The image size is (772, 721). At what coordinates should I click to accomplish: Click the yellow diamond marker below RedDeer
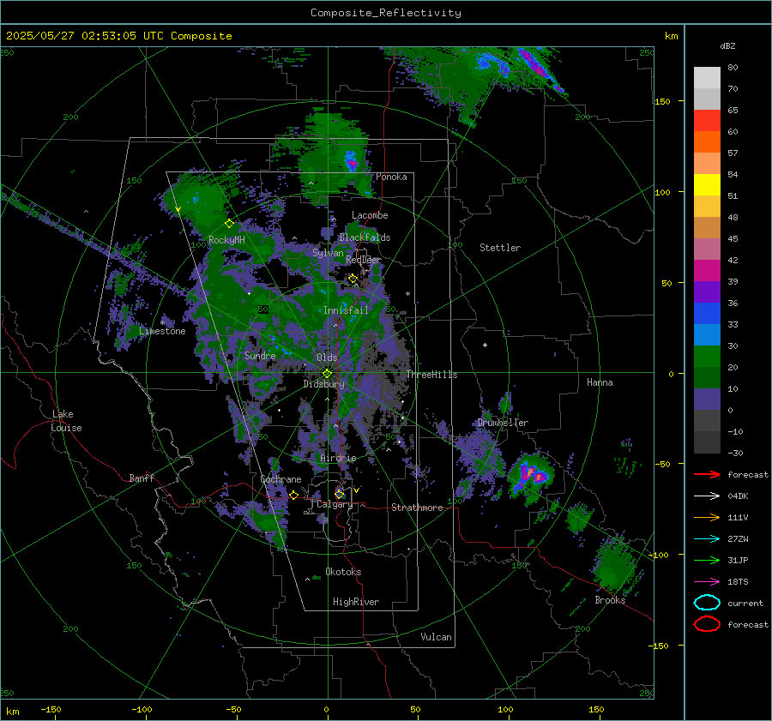[x=353, y=279]
